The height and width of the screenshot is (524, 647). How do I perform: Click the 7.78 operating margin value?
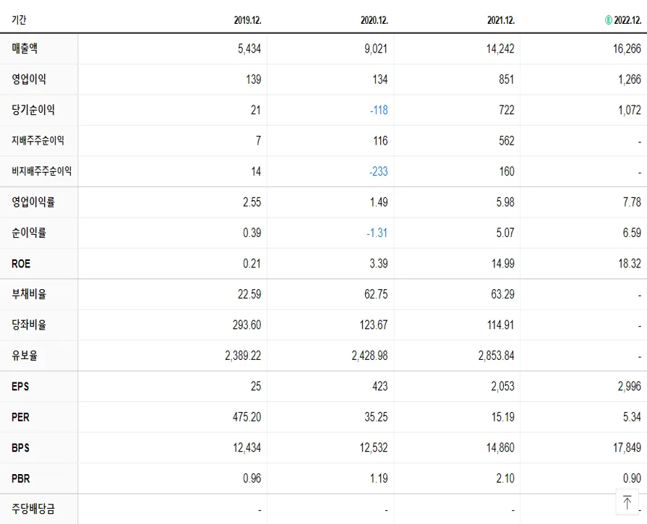click(632, 202)
